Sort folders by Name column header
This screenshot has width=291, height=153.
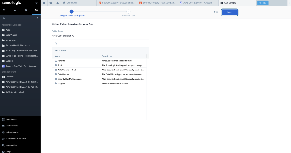pos(57,56)
